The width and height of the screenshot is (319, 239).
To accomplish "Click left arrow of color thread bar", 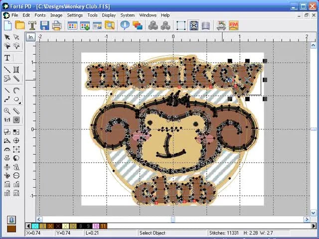I will pos(28,226).
